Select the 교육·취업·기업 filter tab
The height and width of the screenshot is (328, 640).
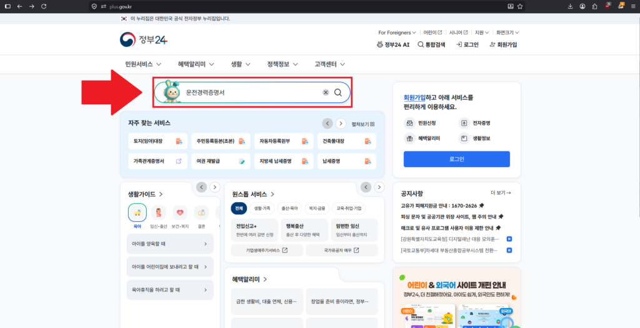349,208
